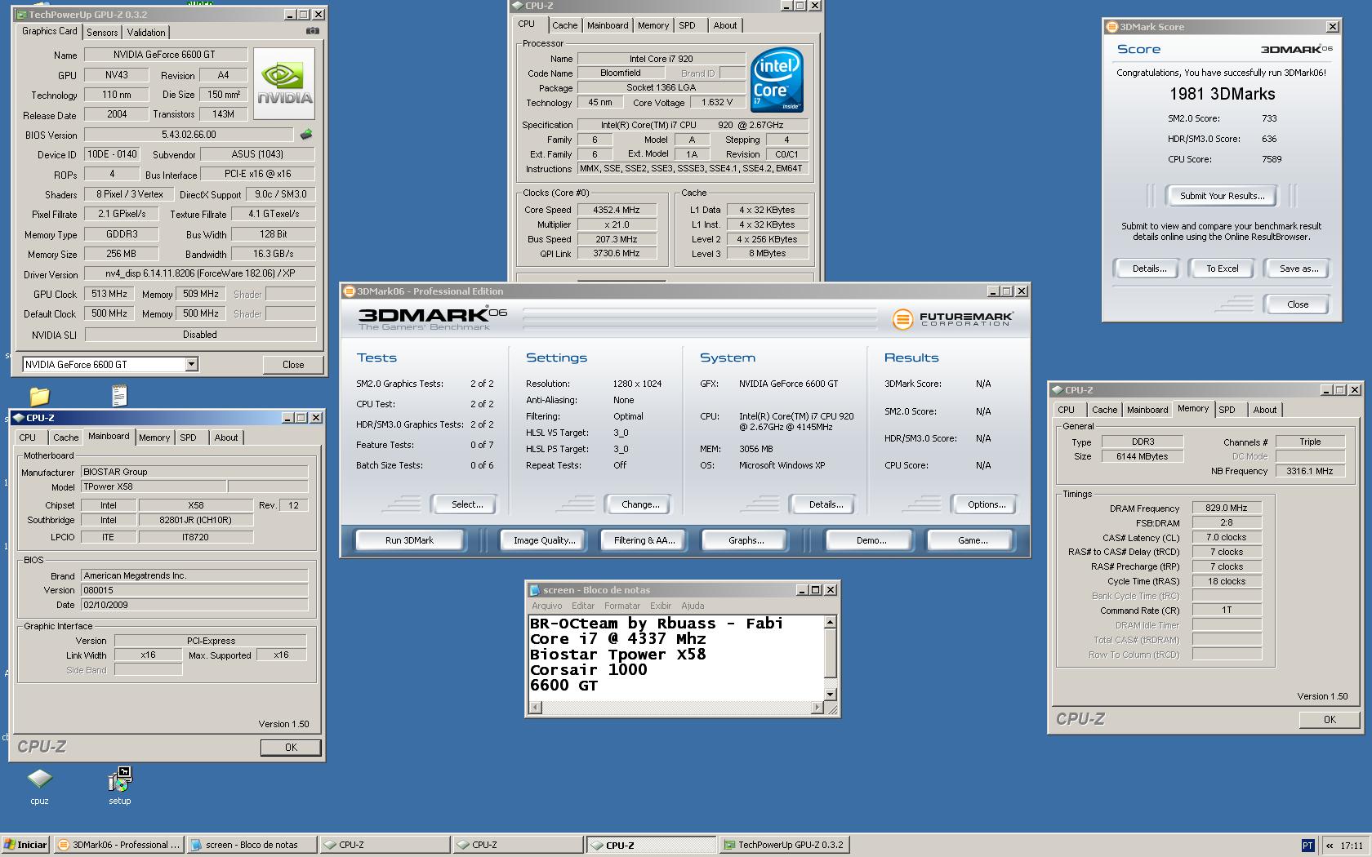Image resolution: width=1372 pixels, height=857 pixels.
Task: Click Filtering & AA button
Action: (x=644, y=540)
